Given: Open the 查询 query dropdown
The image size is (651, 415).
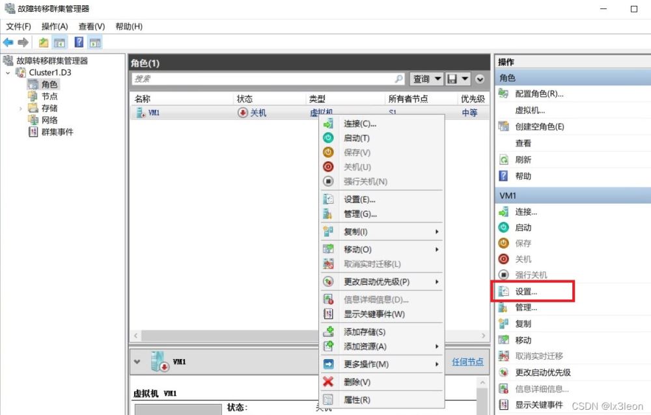Looking at the screenshot, I should coord(426,79).
